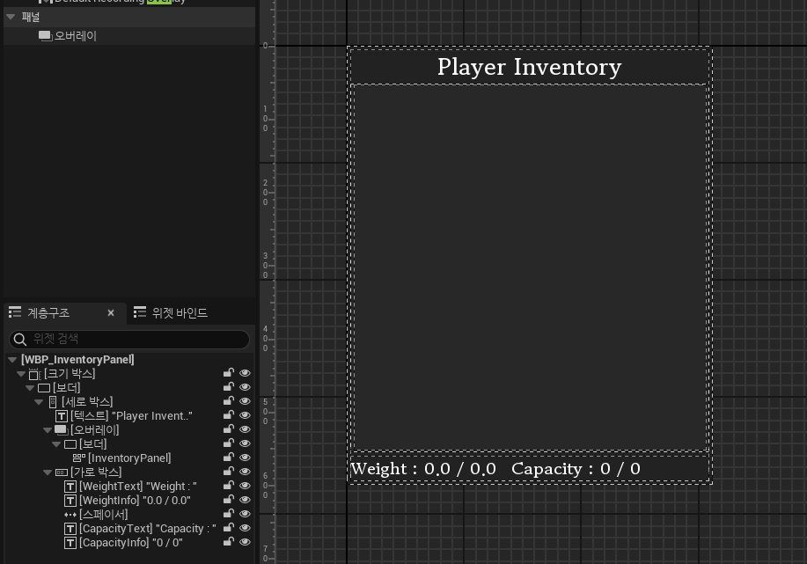807x564 pixels.
Task: Click the text icon of CapacityText row
Action: pos(70,529)
